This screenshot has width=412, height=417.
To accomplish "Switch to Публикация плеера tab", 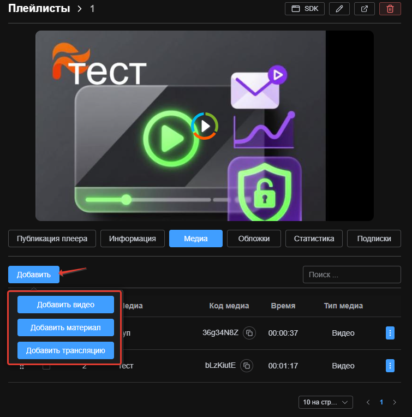I will (52, 239).
